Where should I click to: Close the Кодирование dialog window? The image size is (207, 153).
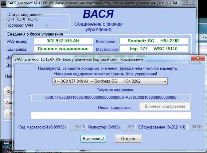198,58
